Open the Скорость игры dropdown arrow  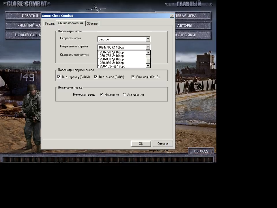148,39
